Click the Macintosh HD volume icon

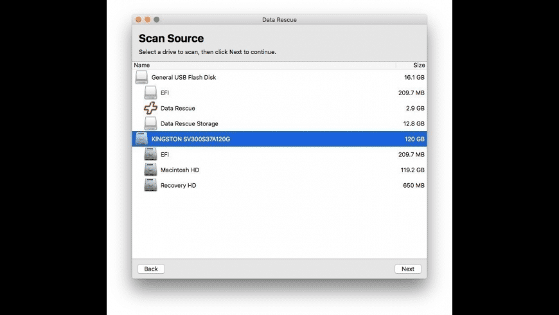click(x=150, y=170)
